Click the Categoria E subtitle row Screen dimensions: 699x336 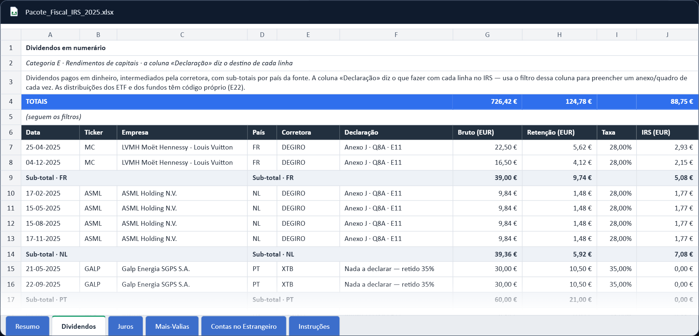360,63
